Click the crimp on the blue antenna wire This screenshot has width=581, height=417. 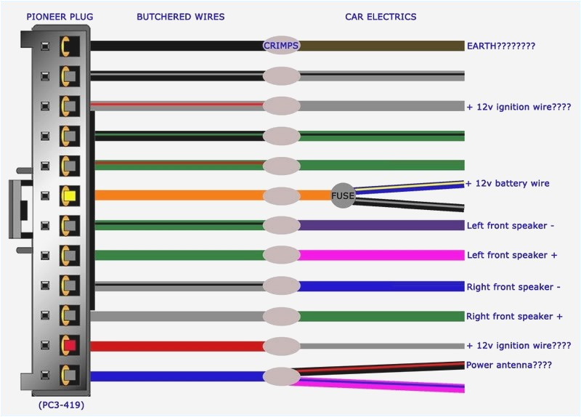(281, 376)
